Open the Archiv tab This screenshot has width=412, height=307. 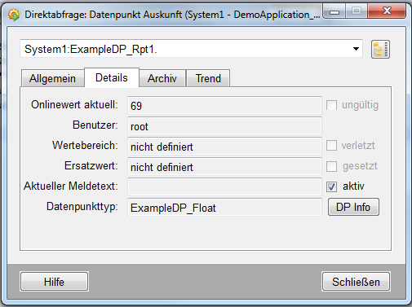162,78
